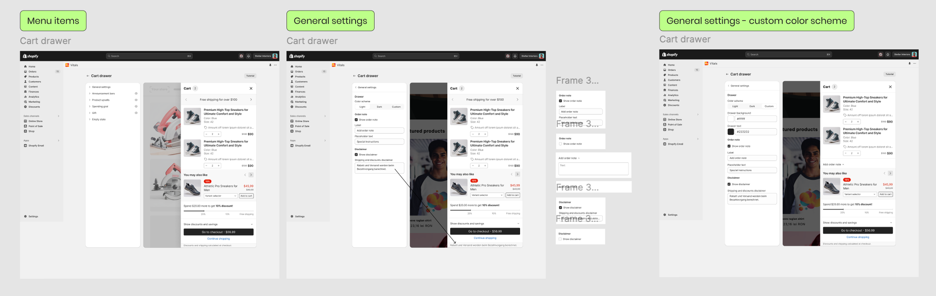
Task: Open Analytics in Menu items frame sidebar
Action: (33, 97)
